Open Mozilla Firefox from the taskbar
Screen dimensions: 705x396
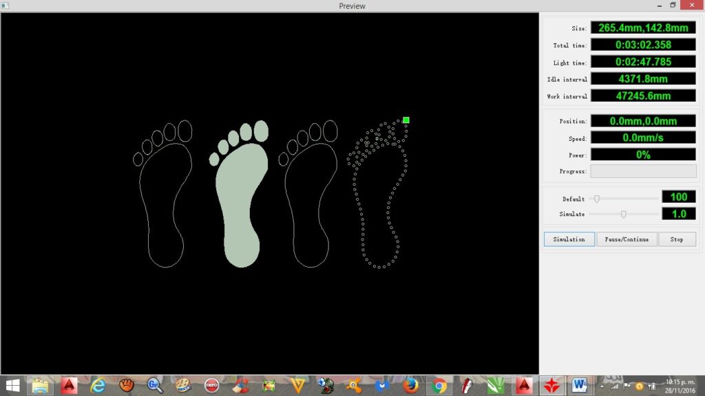click(411, 386)
